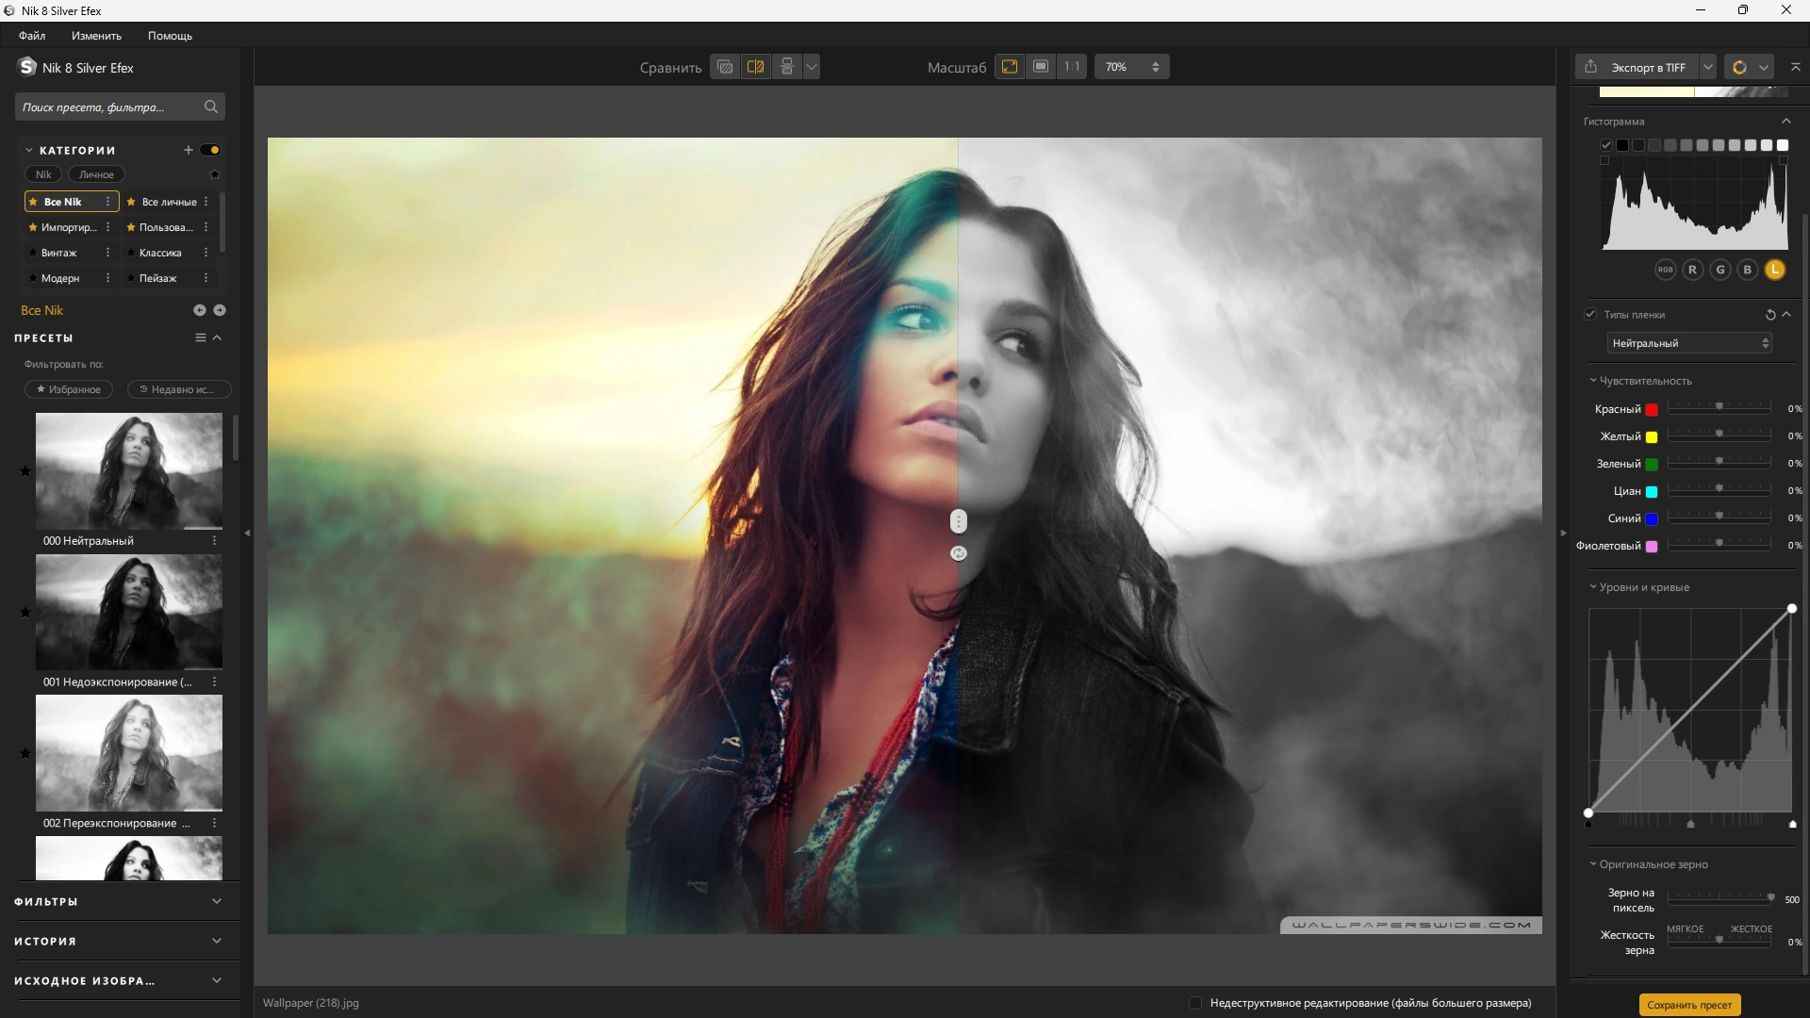
Task: Click the favorites star filter icon in categories
Action: [x=214, y=174]
